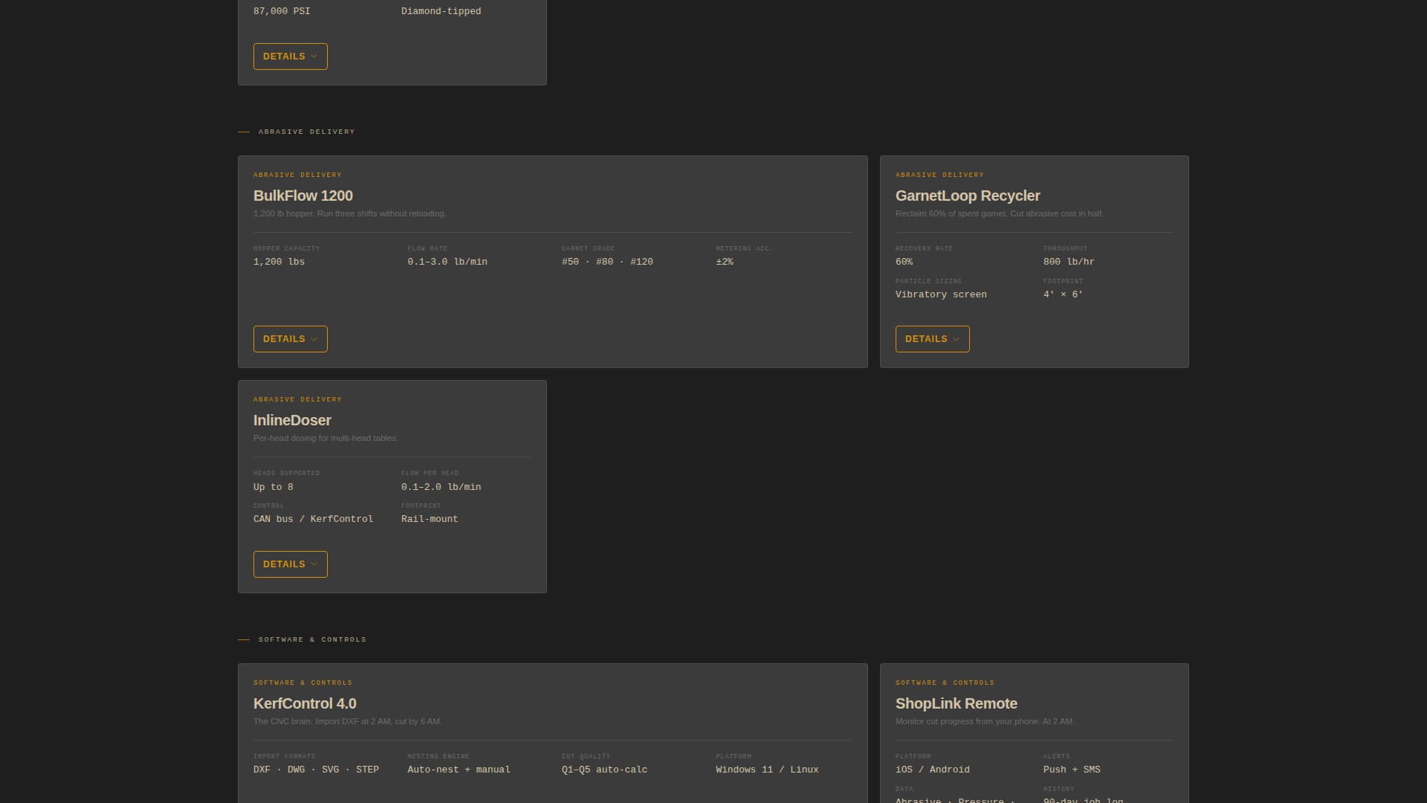Click the Windows 11 / Linux platform value
This screenshot has width=1427, height=803.
[766, 770]
